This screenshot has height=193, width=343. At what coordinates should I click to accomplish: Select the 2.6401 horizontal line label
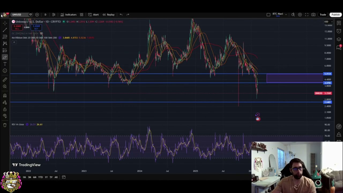(327, 102)
